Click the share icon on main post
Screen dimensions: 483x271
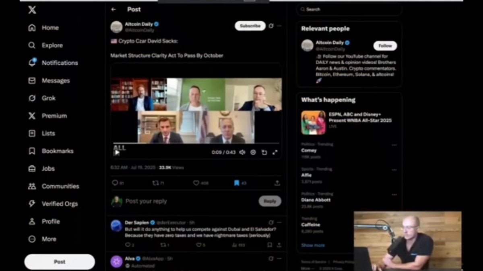click(x=277, y=183)
